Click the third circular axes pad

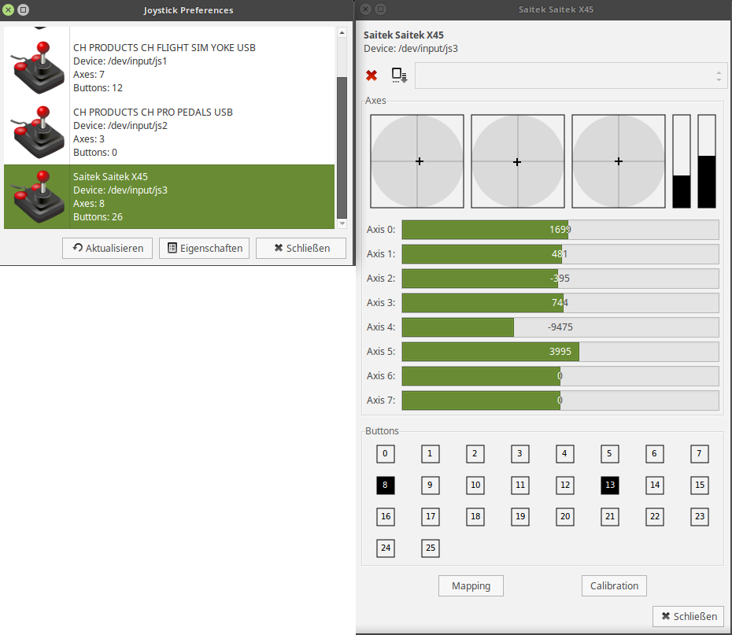pos(619,161)
